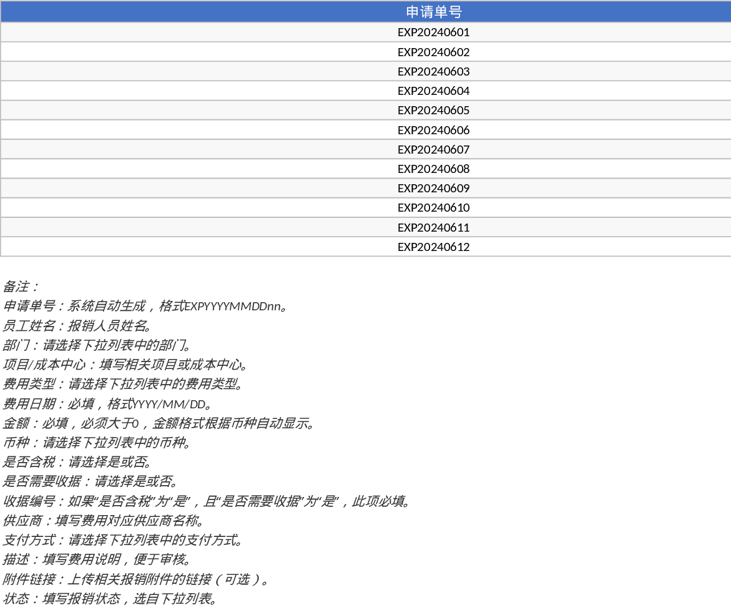Click cell showing EXP20240609
This screenshot has width=731, height=605.
click(x=433, y=188)
